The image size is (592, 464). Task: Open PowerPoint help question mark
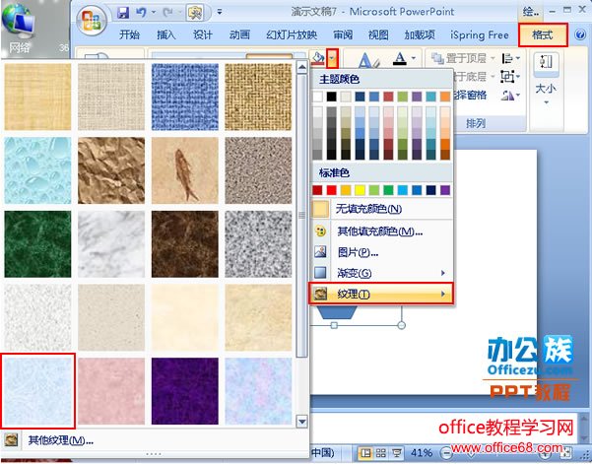pyautogui.click(x=580, y=34)
